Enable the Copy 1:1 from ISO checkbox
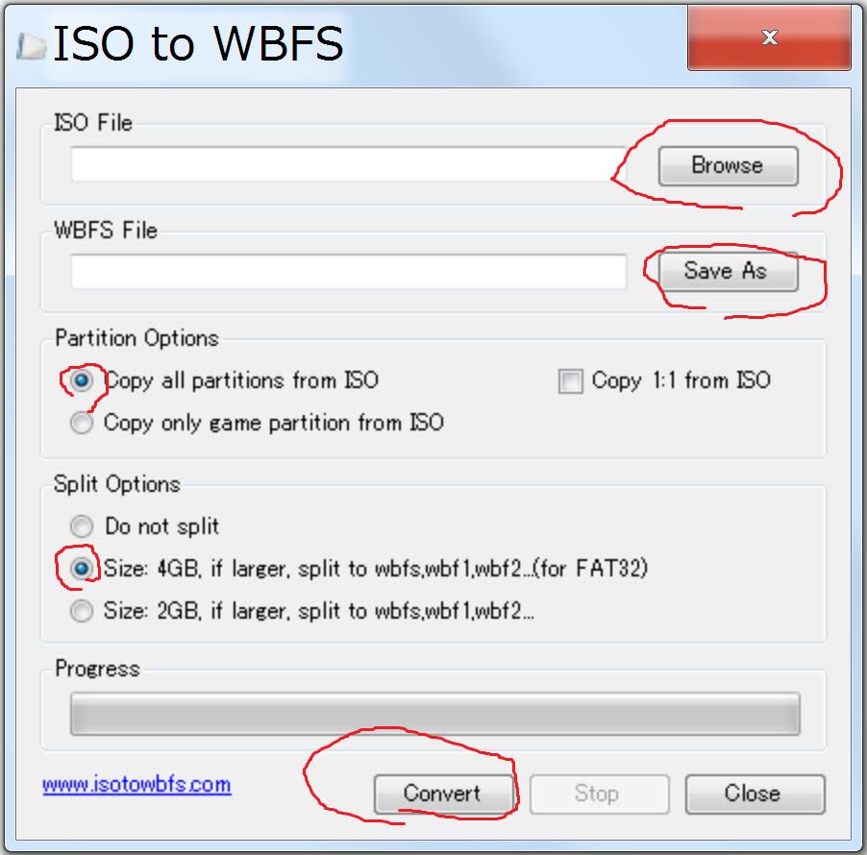Viewport: 867px width, 855px height. tap(570, 380)
